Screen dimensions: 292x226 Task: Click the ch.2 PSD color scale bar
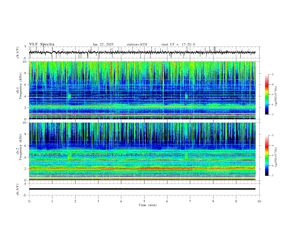pos(267,155)
